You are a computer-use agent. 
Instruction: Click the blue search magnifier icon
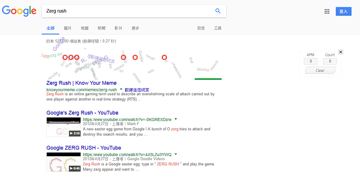(x=218, y=11)
